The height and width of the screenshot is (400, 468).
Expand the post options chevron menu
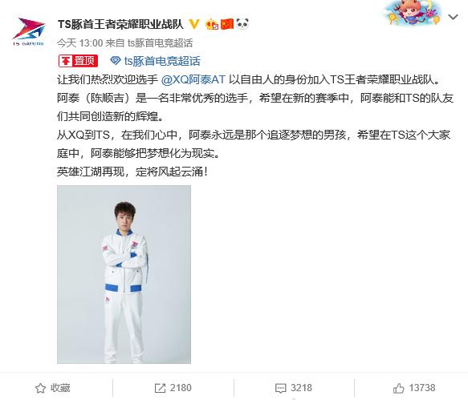pyautogui.click(x=453, y=18)
